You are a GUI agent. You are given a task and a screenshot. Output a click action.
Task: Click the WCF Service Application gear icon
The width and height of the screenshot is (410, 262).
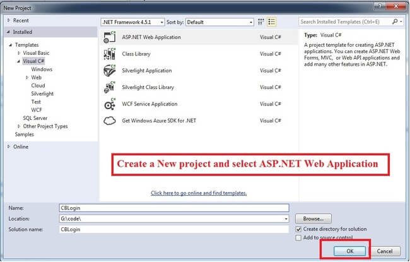[x=110, y=104]
